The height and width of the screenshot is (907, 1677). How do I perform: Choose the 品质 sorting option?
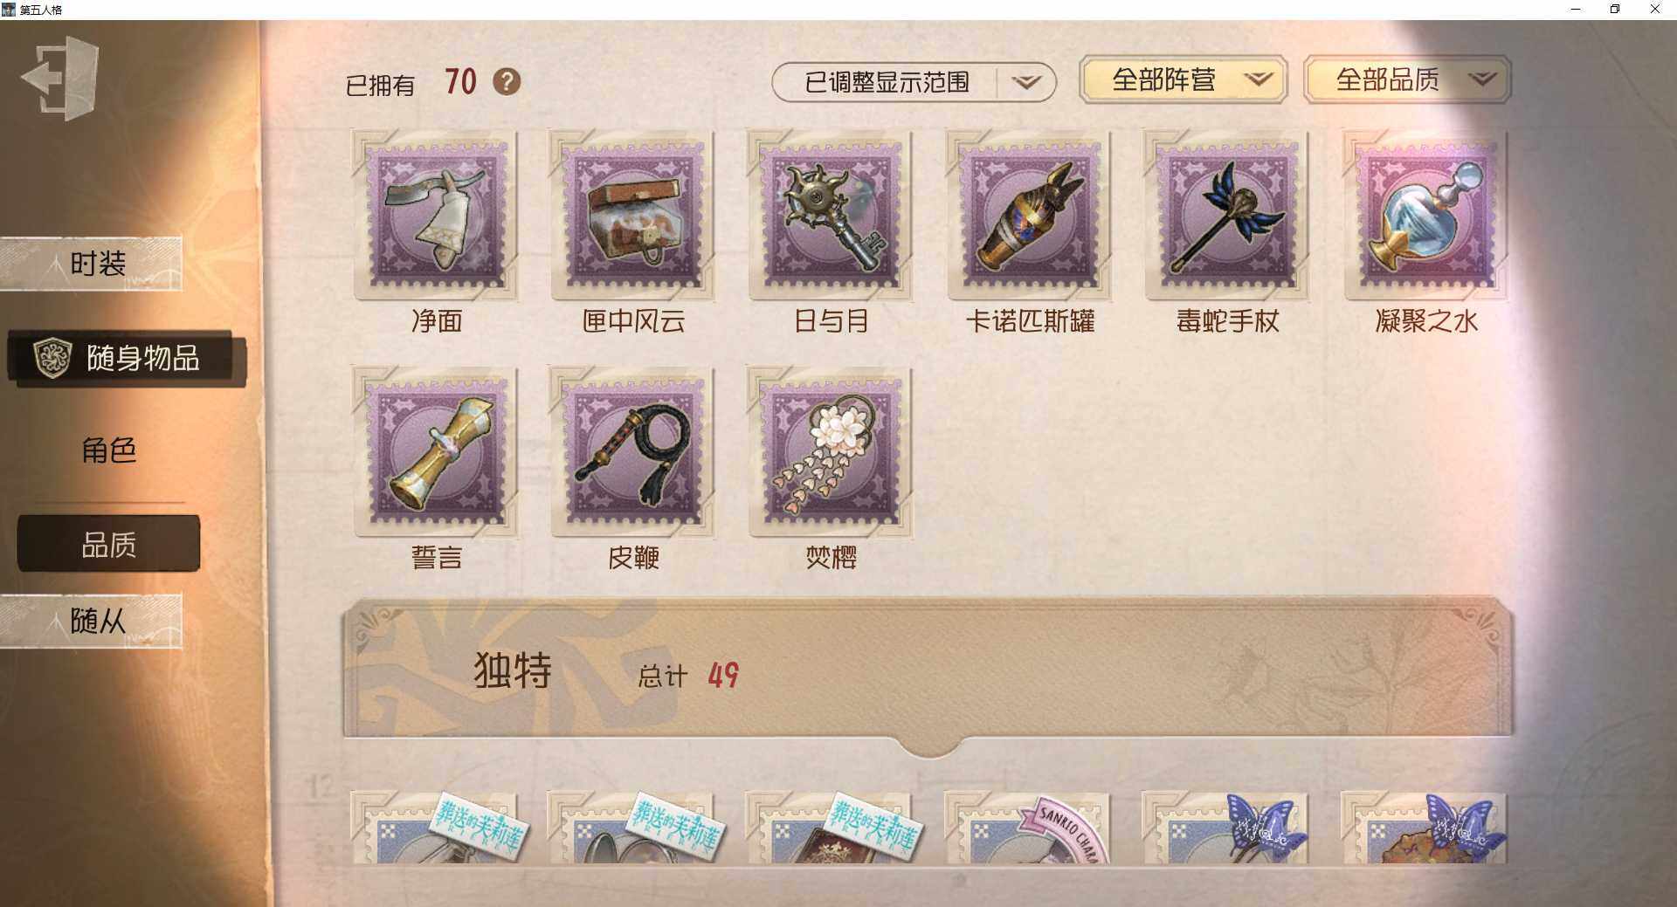point(108,544)
